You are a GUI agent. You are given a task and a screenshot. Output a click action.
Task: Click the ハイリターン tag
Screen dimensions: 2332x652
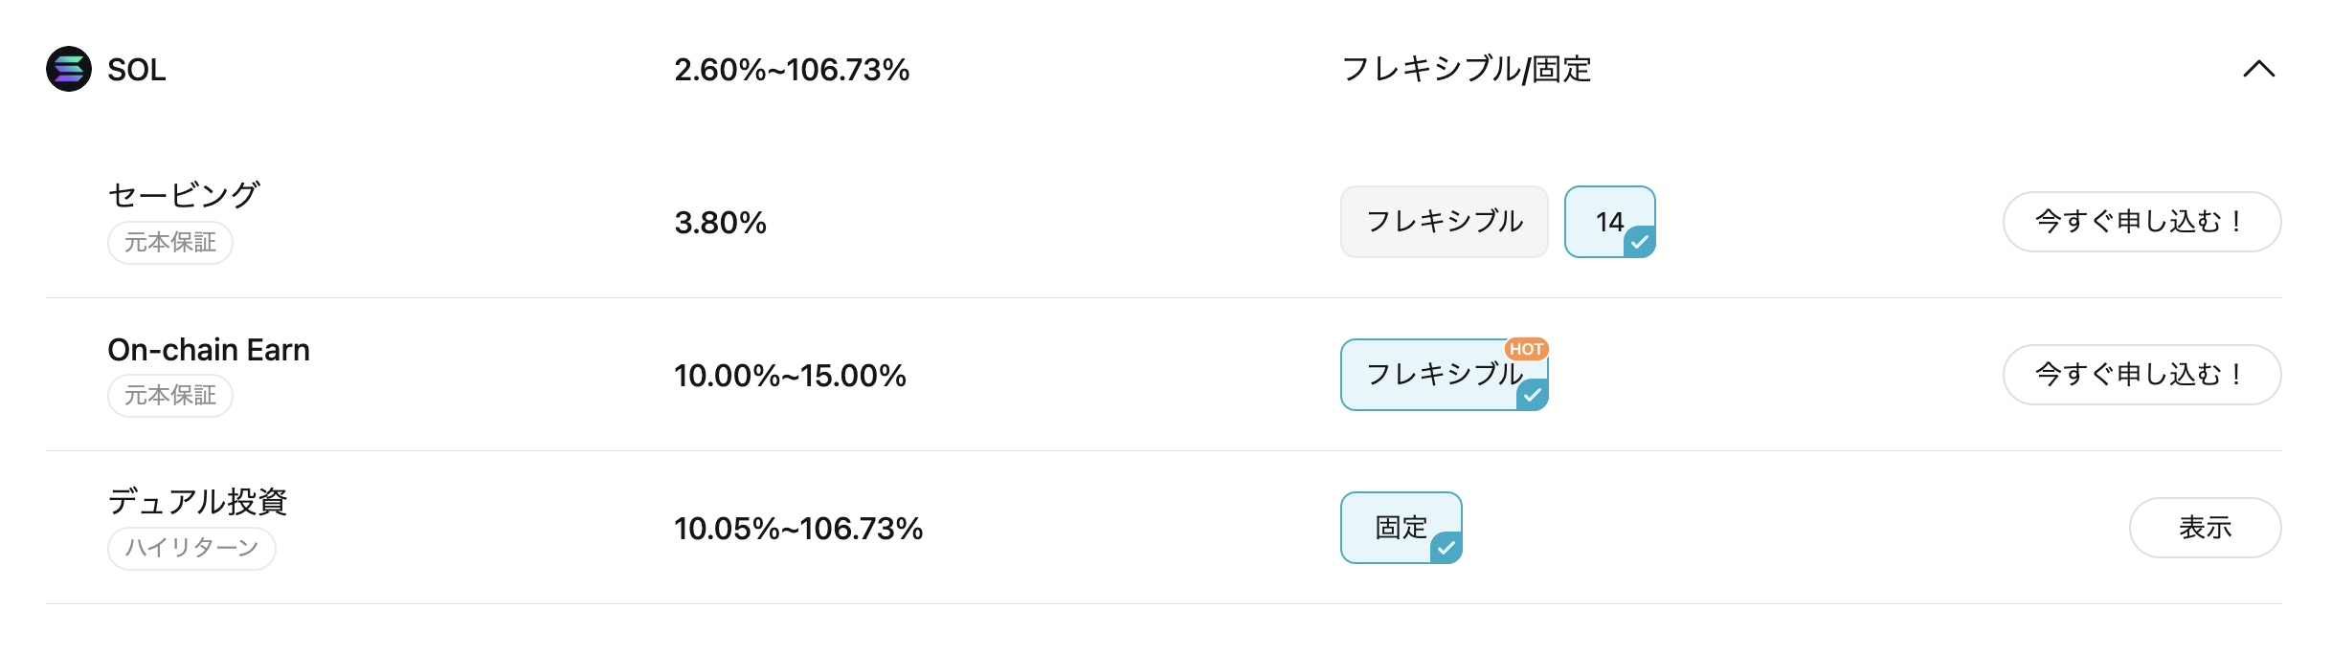[x=191, y=549]
